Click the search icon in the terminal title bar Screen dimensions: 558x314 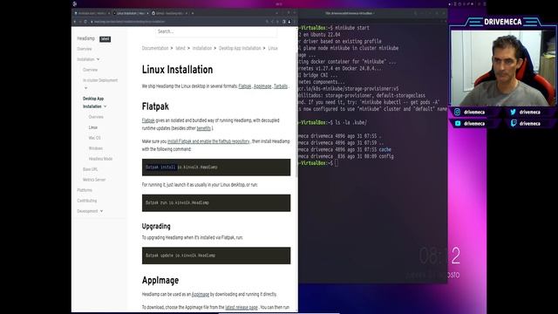tap(415, 13)
